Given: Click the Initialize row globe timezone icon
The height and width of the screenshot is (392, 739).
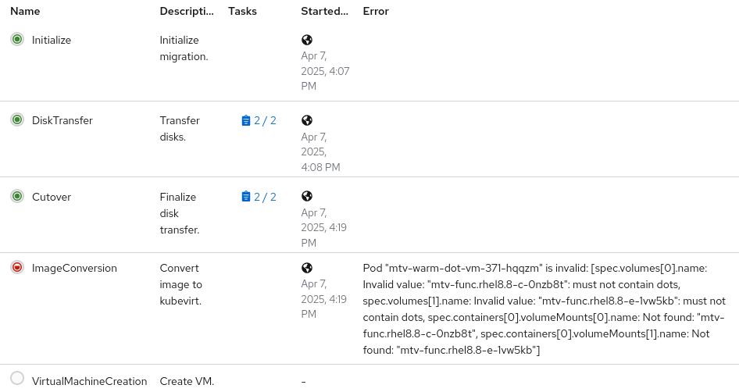Looking at the screenshot, I should [x=307, y=40].
